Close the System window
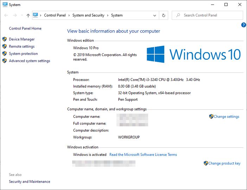 coord(240,5)
